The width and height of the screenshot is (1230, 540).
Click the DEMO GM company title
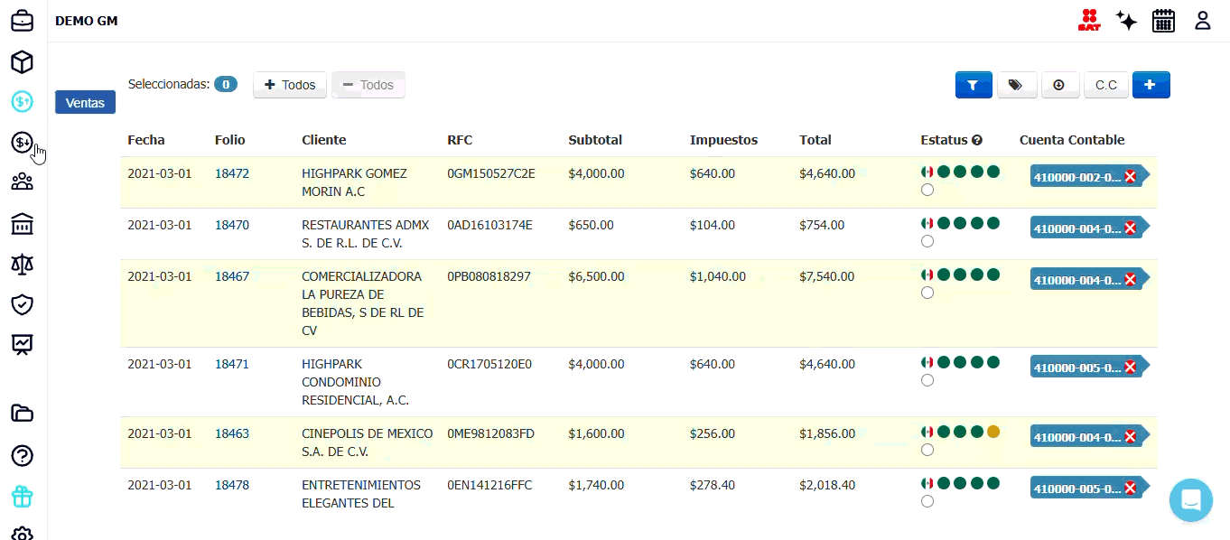(x=87, y=21)
